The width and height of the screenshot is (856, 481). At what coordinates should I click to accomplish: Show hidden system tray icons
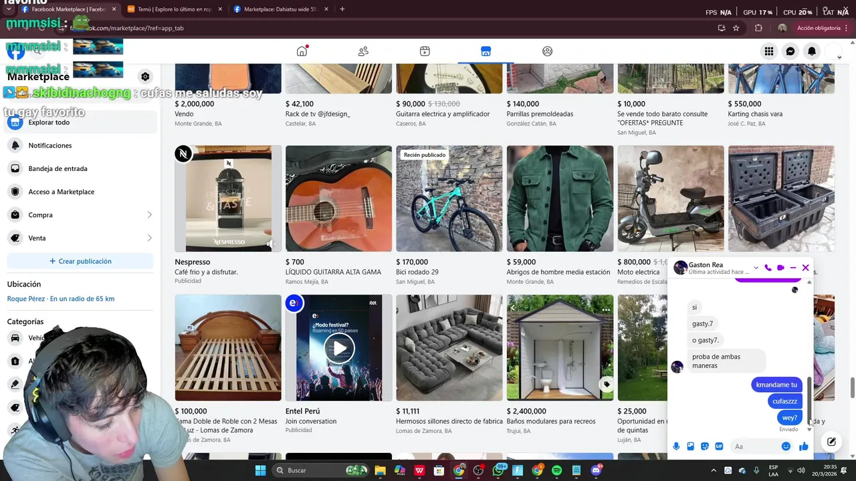click(x=713, y=470)
